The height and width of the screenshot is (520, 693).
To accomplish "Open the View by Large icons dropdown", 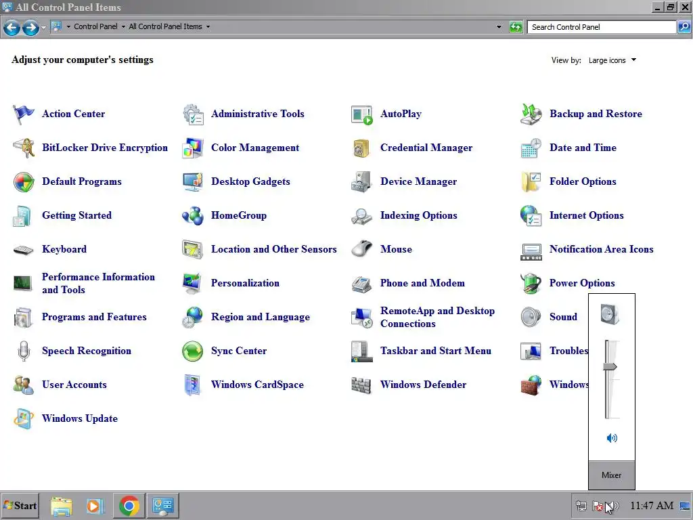I will pos(612,60).
